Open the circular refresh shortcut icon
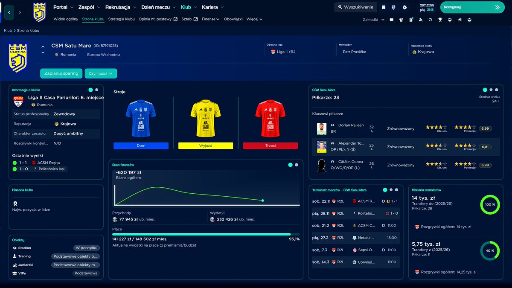The height and width of the screenshot is (288, 512). click(431, 20)
